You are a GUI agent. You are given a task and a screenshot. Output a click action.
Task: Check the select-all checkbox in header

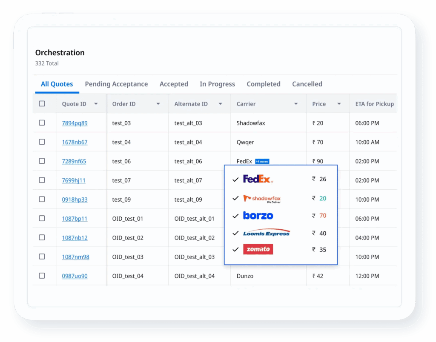tap(41, 103)
